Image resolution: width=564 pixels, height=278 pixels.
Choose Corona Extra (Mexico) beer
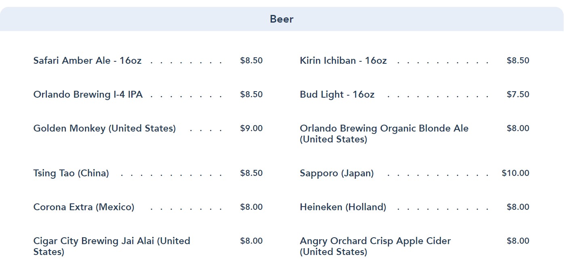tap(84, 207)
